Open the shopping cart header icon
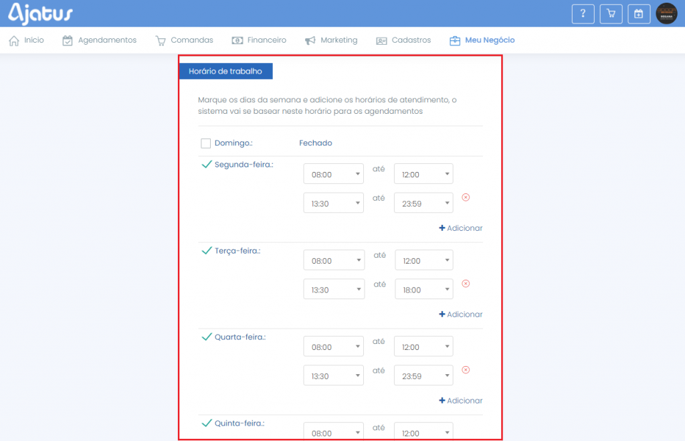 tap(611, 14)
